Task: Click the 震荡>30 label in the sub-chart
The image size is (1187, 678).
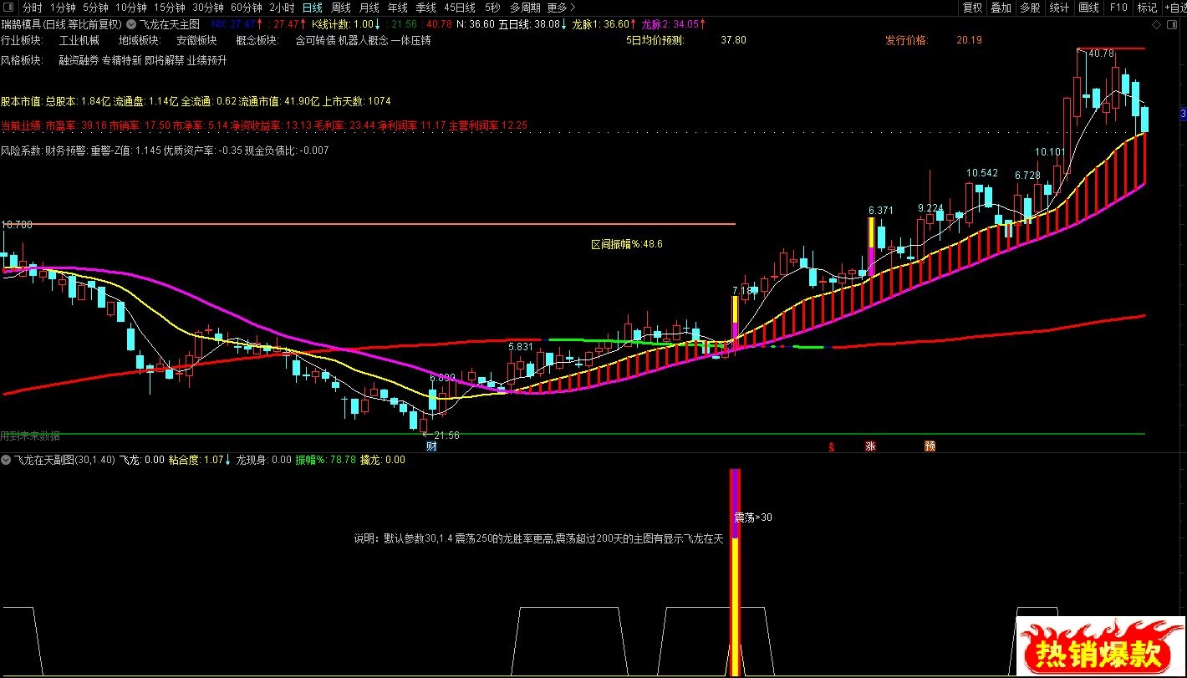Action: pyautogui.click(x=753, y=517)
